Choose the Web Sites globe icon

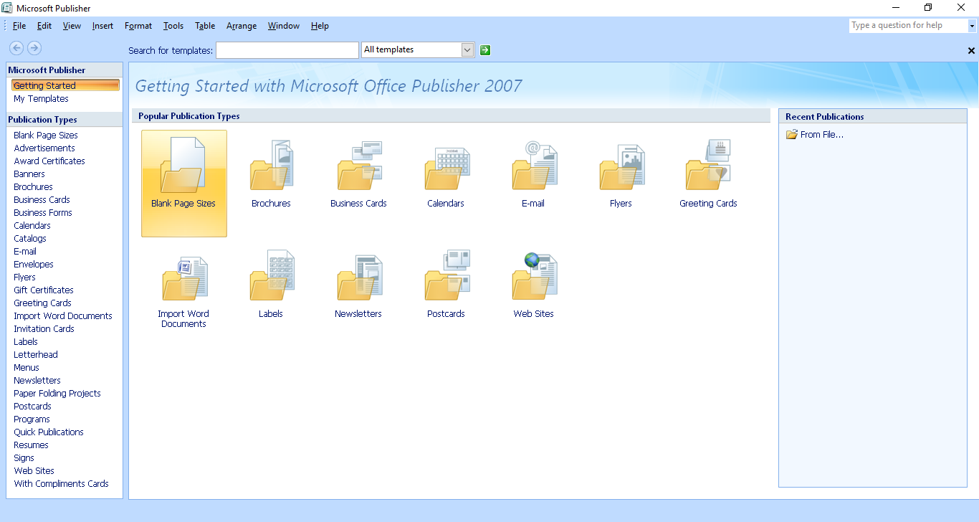point(533,277)
